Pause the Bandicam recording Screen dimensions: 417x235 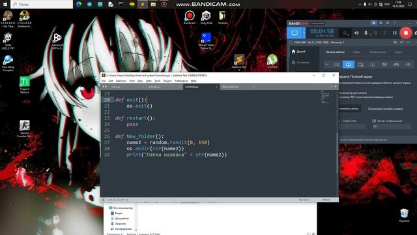pos(395,33)
